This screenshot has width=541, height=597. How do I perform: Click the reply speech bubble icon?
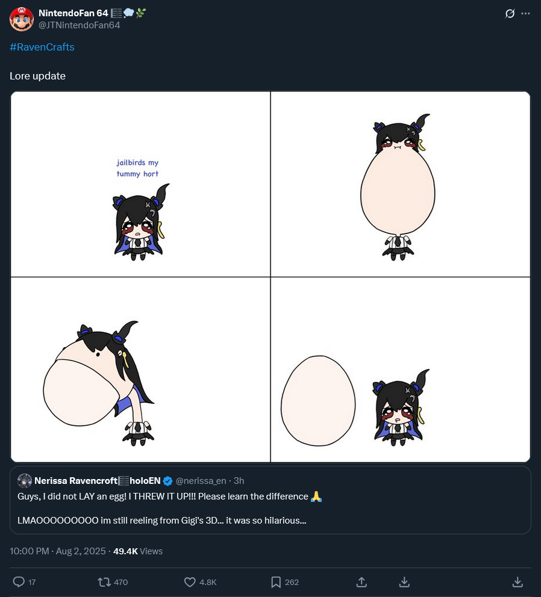point(19,582)
